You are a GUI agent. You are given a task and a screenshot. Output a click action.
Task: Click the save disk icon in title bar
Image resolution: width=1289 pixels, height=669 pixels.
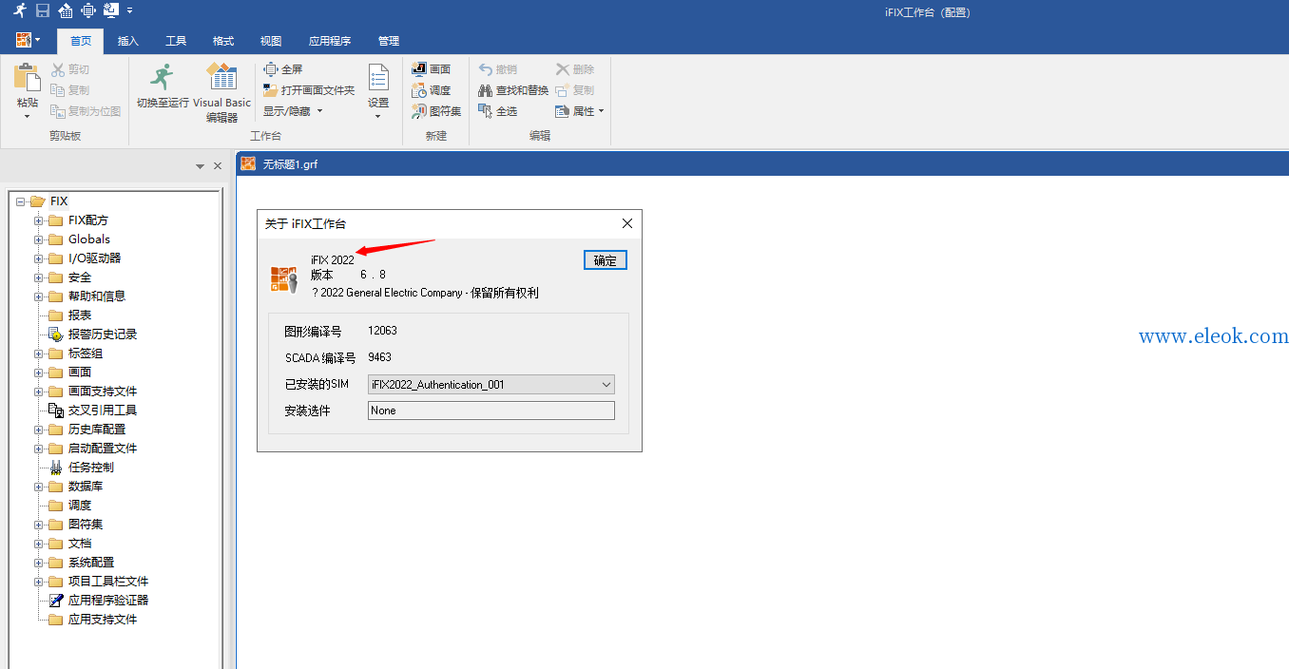click(43, 10)
